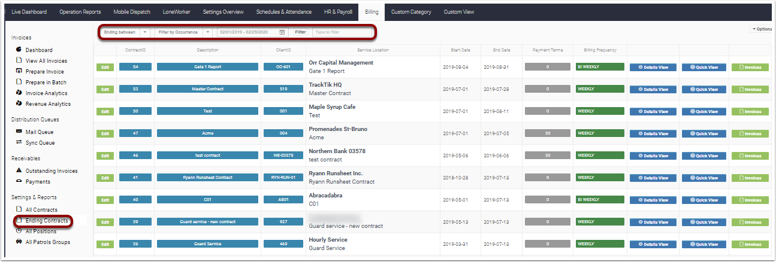Click Edit for Orr Capital Management contract
The width and height of the screenshot is (776, 262).
[x=105, y=67]
